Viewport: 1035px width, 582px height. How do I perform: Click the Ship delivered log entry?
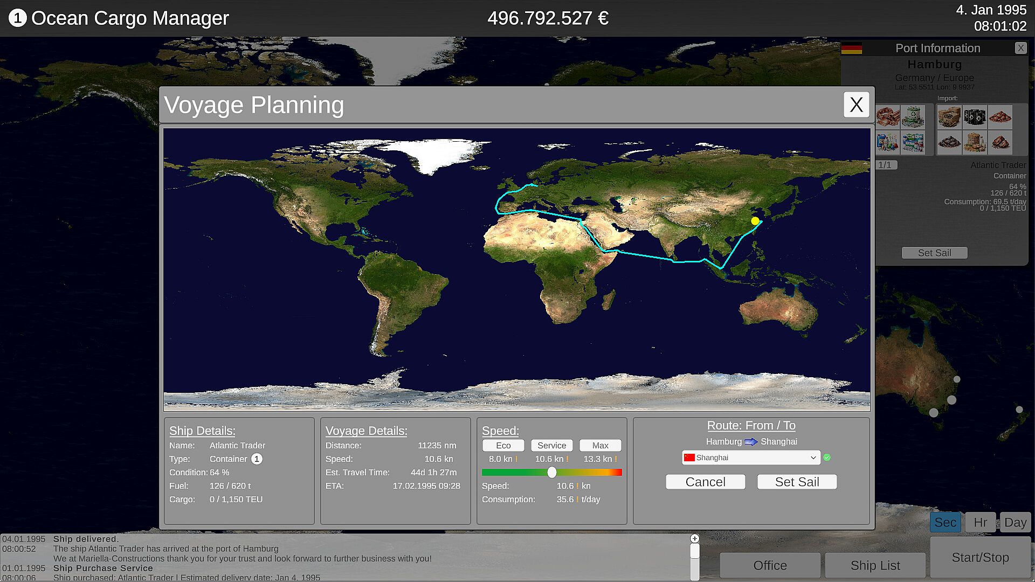click(86, 539)
